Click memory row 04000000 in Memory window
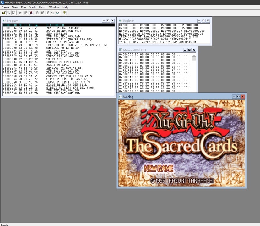The height and width of the screenshot is (226, 260). (155, 54)
